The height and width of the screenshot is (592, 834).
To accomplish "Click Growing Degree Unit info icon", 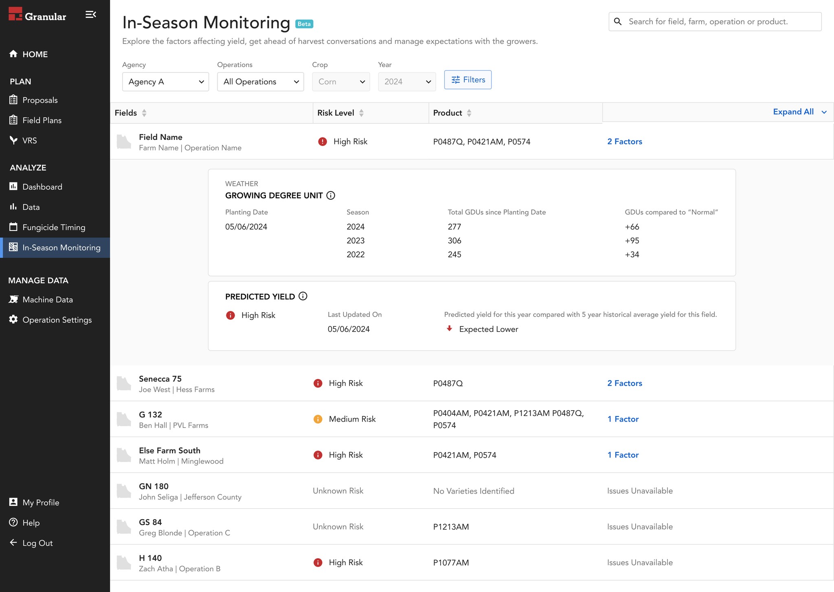I will coord(331,196).
